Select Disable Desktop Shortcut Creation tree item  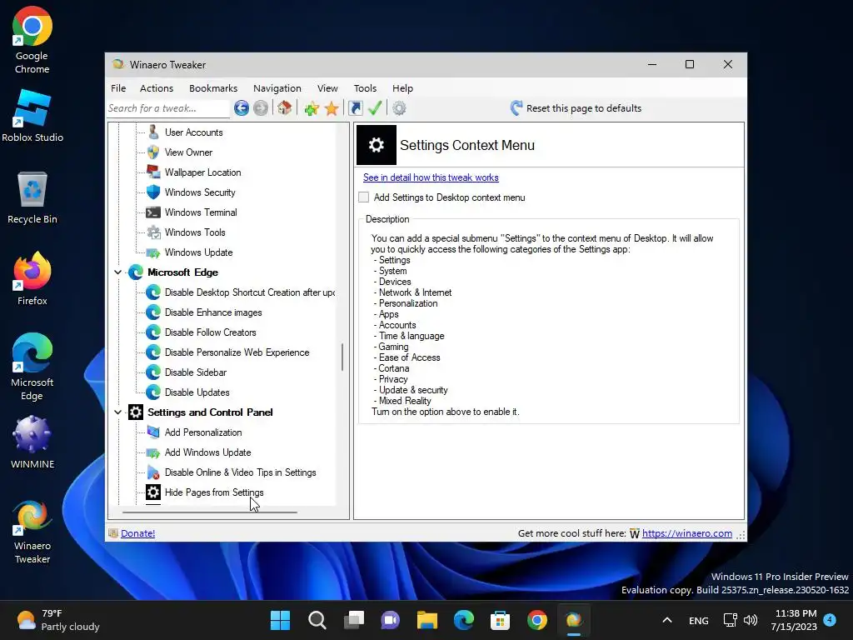[x=250, y=292]
